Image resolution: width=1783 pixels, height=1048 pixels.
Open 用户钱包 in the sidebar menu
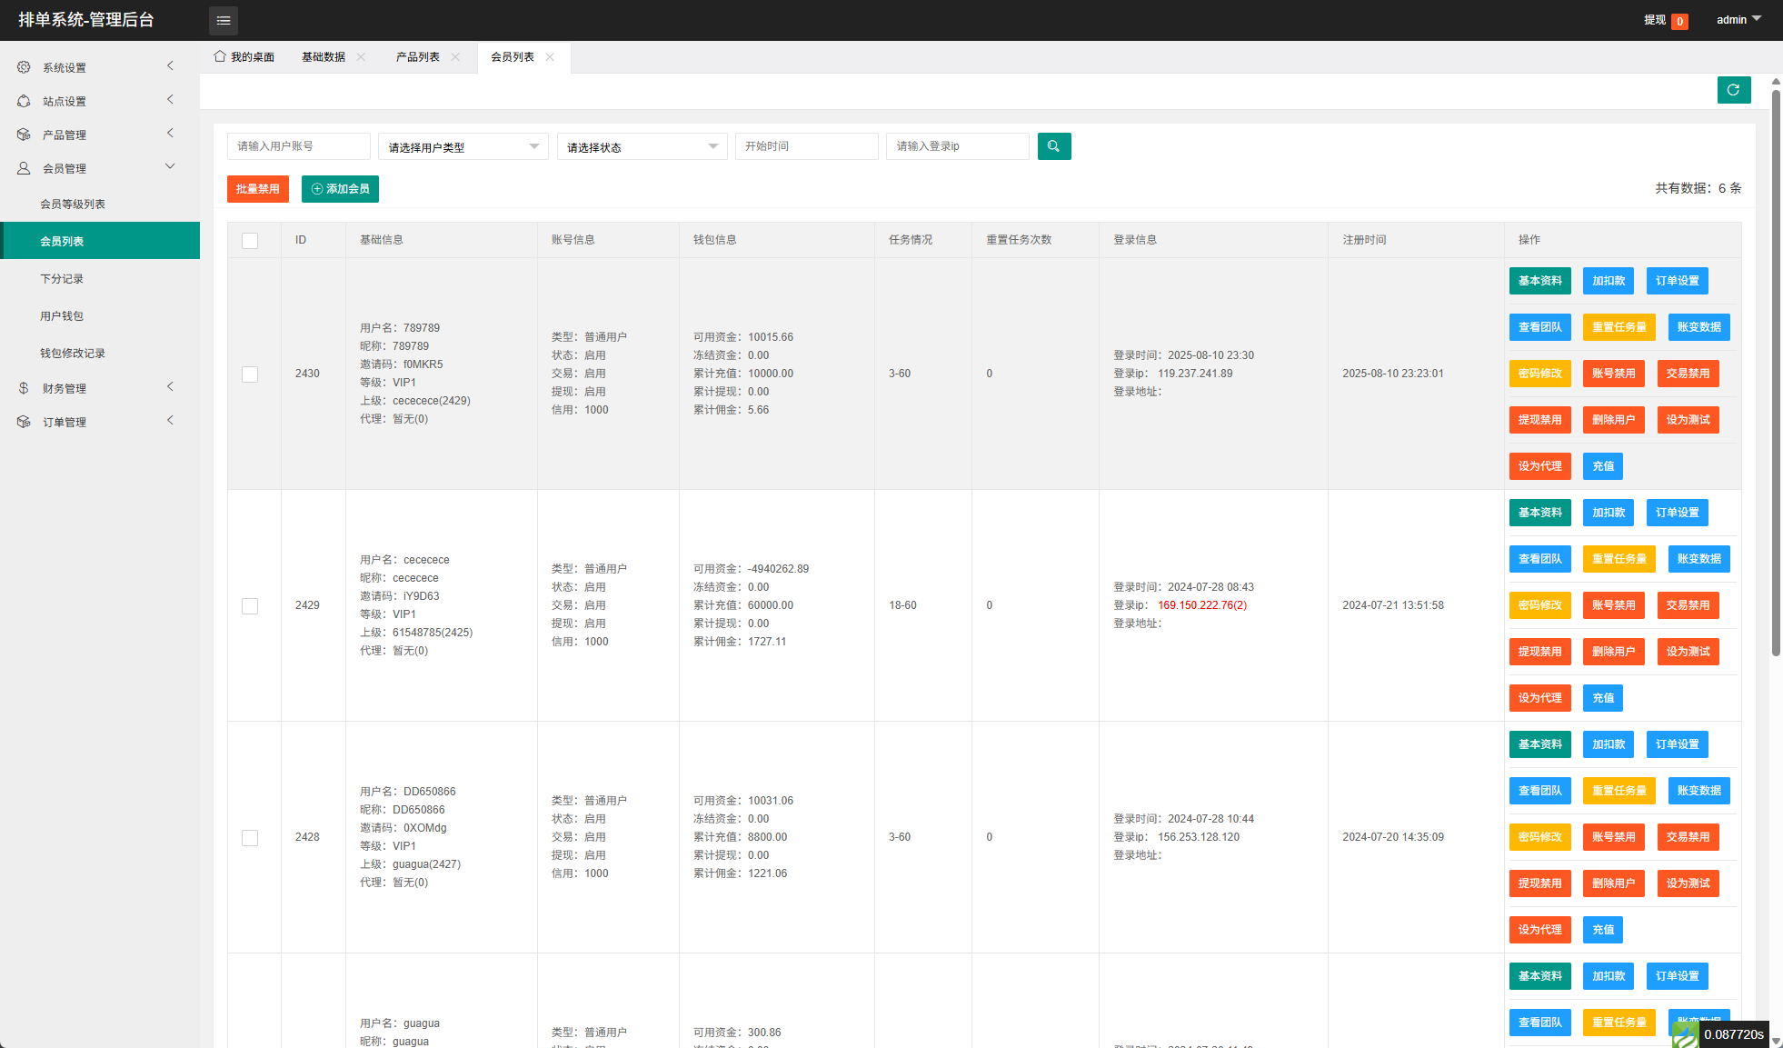pyautogui.click(x=62, y=316)
